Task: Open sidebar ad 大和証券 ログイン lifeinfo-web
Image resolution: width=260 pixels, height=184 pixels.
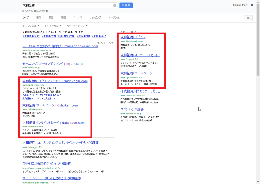Action: click(133, 37)
